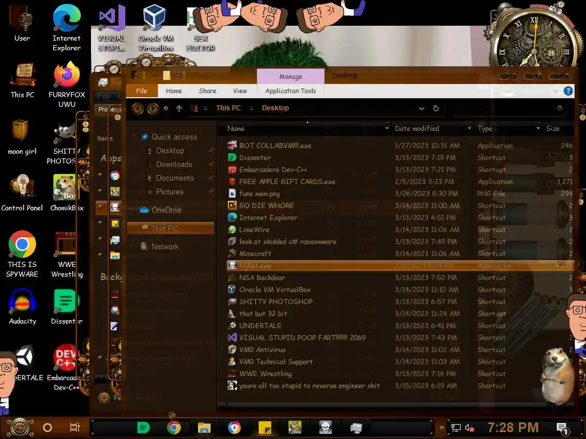Click the network tray icon
Viewport: 586px width, 439px height.
pos(456,428)
